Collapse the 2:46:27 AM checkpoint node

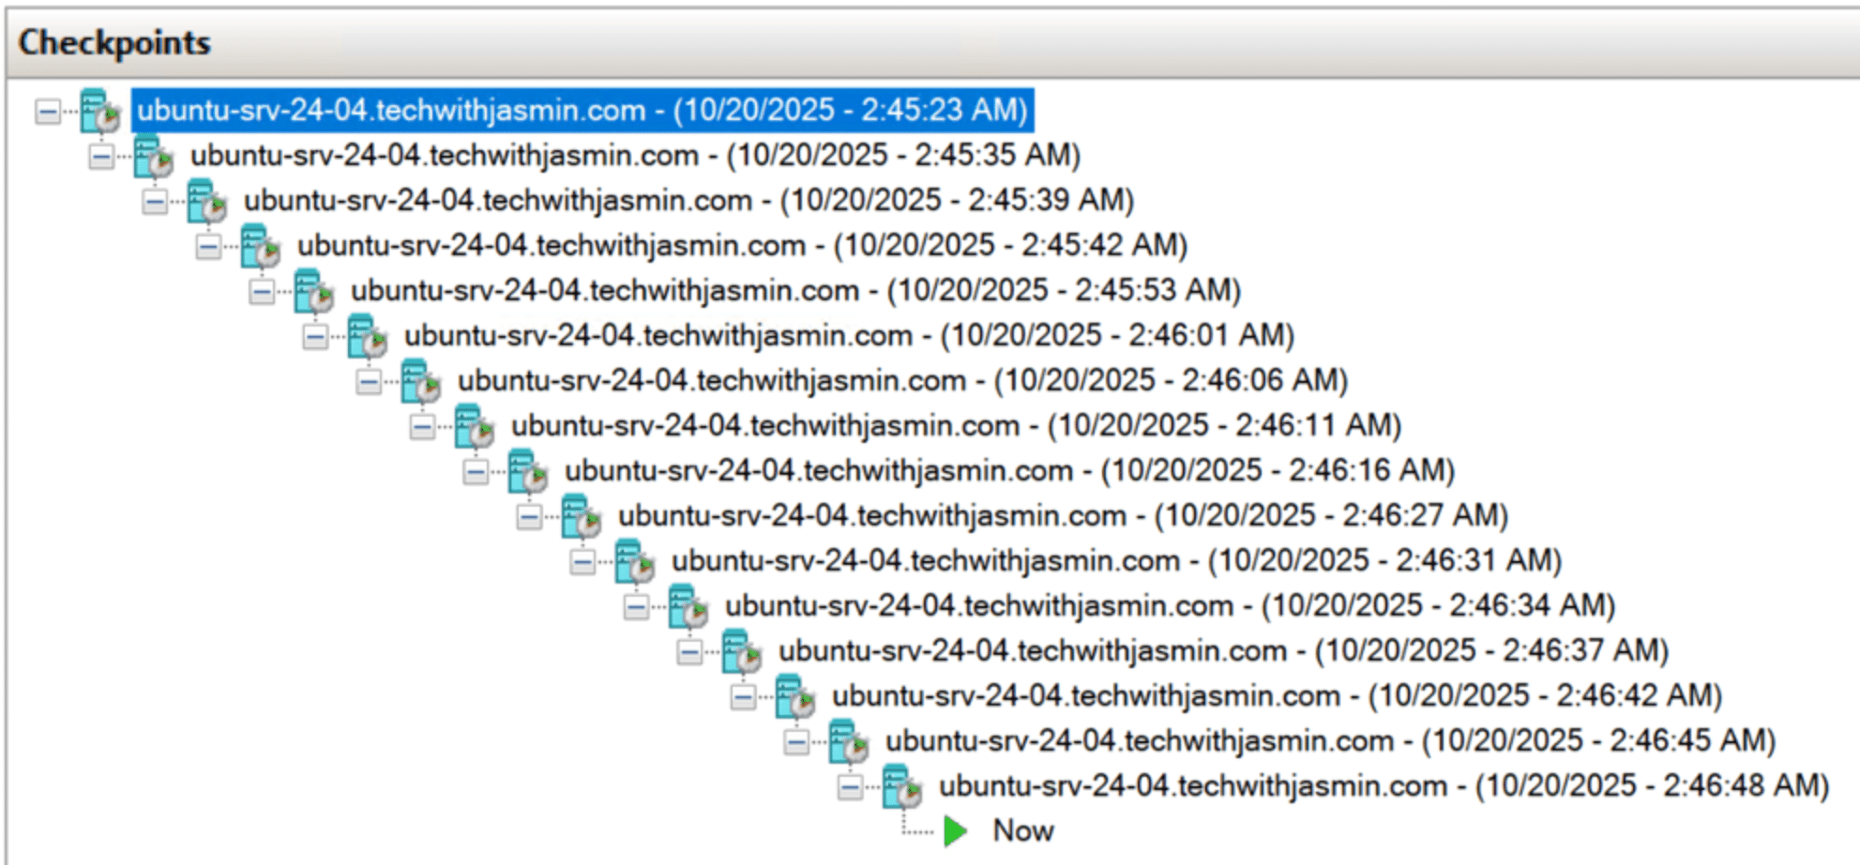coord(528,517)
